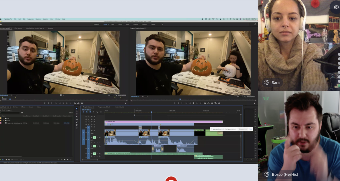340x181 pixels.
Task: Open the Graphics menu
Action: pos(45,19)
